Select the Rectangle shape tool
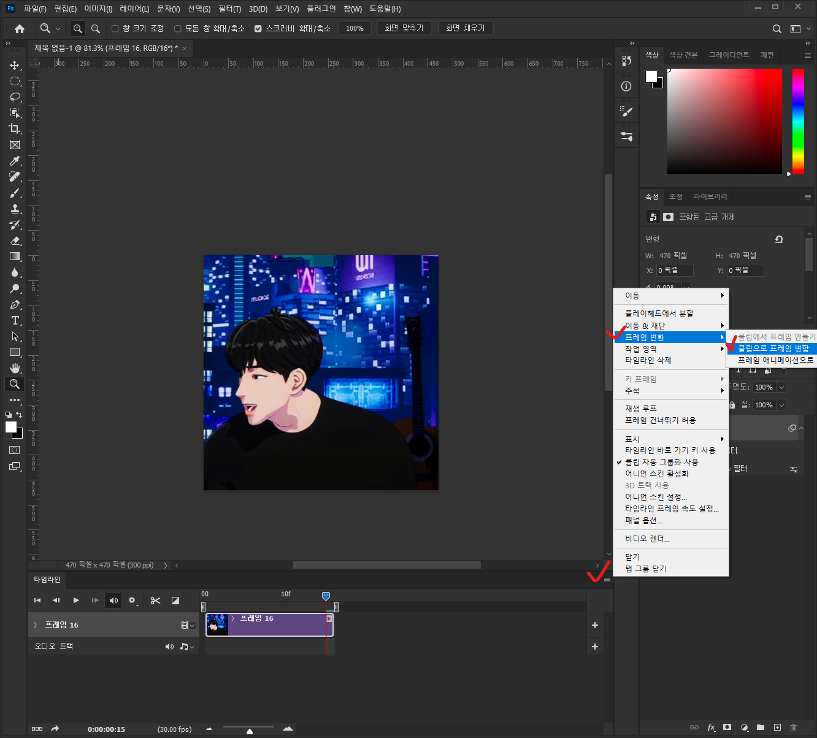 [x=15, y=352]
